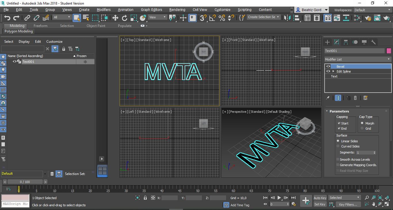The image size is (393, 210).
Task: Switch to the Freeform ribbon tab
Action: [41, 26]
